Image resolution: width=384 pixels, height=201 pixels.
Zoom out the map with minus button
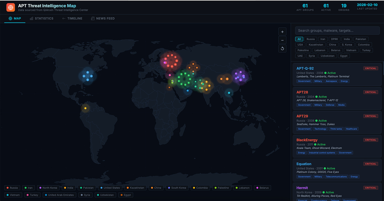[x=282, y=40]
